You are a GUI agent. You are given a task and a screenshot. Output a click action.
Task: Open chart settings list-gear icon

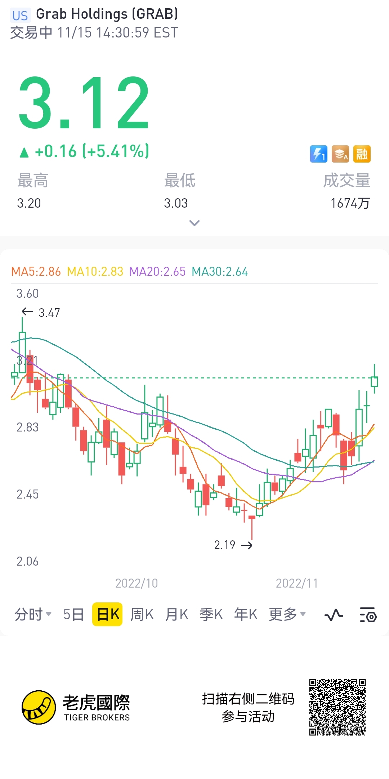coord(368,615)
